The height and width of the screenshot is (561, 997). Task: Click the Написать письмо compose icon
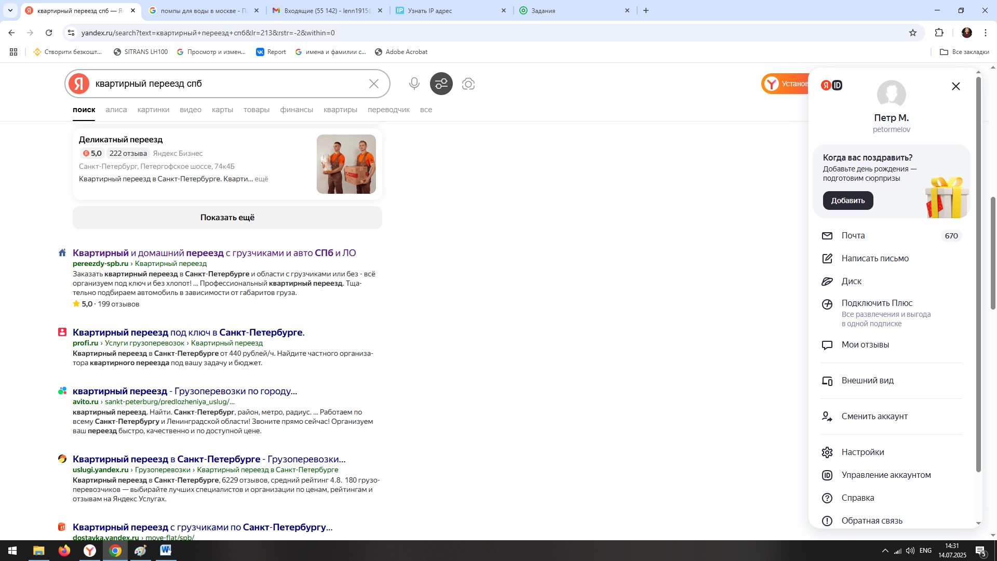point(827,259)
